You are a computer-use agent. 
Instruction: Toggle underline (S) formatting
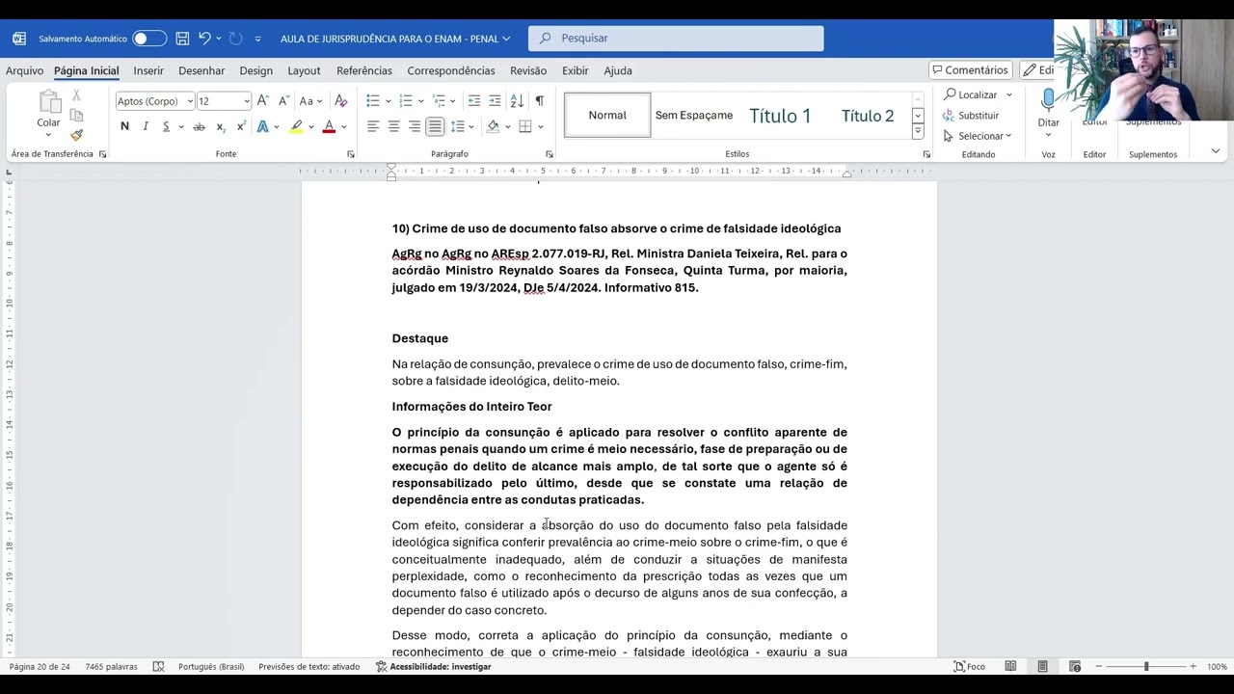pos(166,126)
